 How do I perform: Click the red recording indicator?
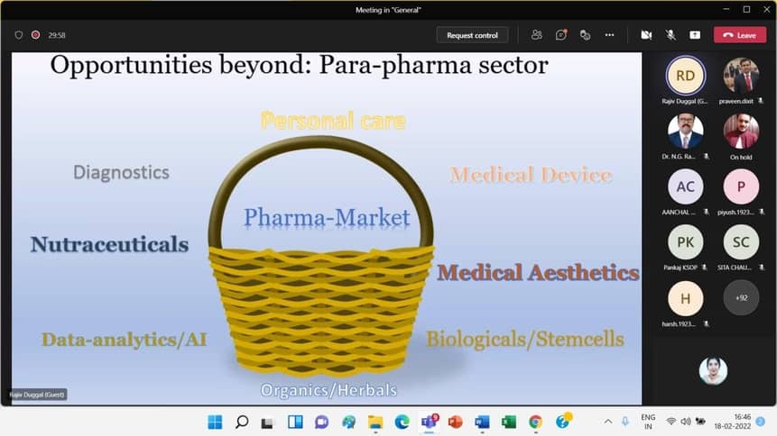point(36,35)
